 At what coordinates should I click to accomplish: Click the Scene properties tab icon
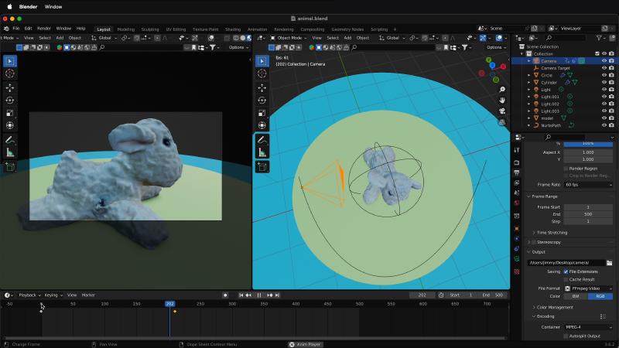517,193
